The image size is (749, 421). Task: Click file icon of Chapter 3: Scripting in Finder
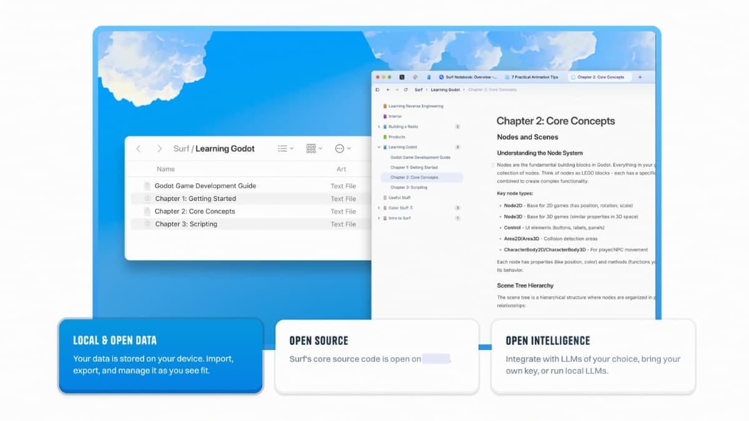point(147,224)
